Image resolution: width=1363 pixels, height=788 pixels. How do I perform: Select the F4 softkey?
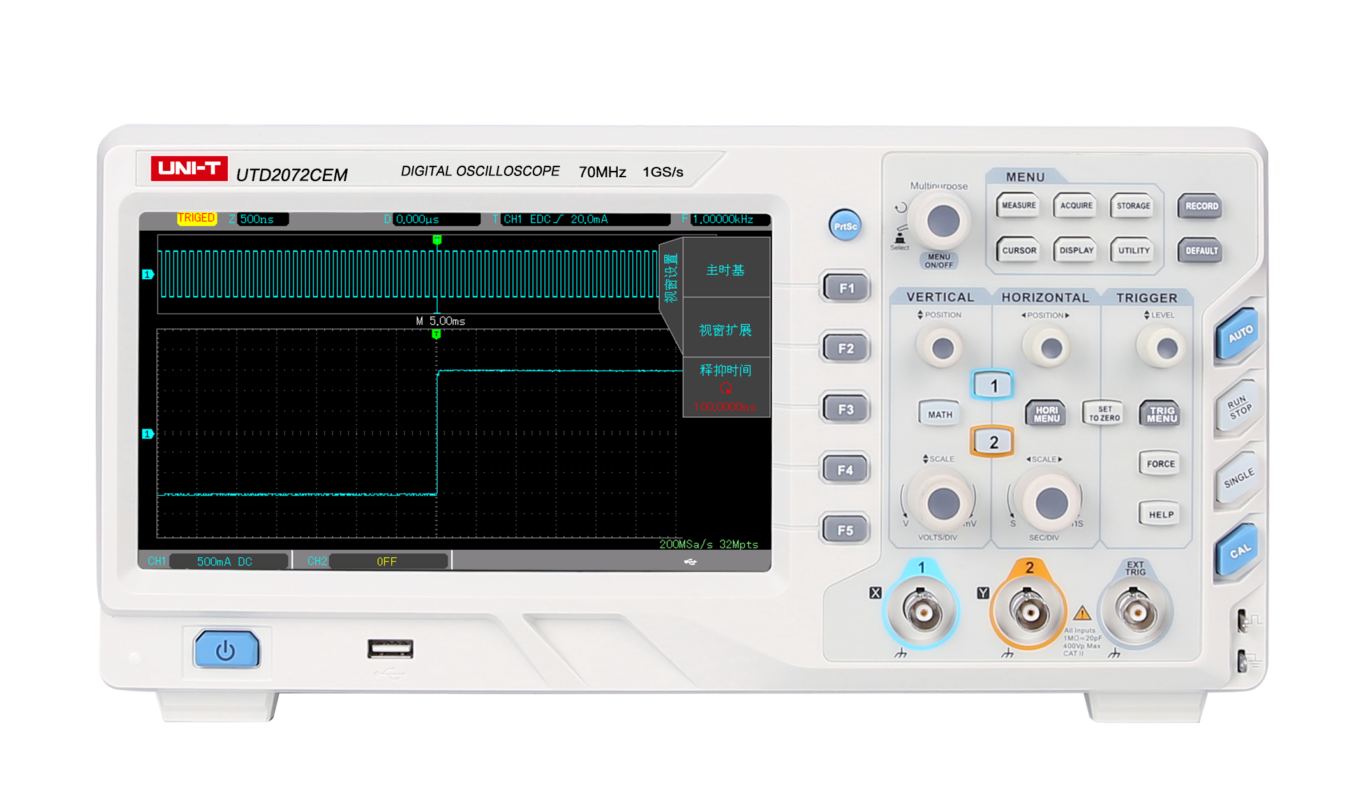click(846, 470)
